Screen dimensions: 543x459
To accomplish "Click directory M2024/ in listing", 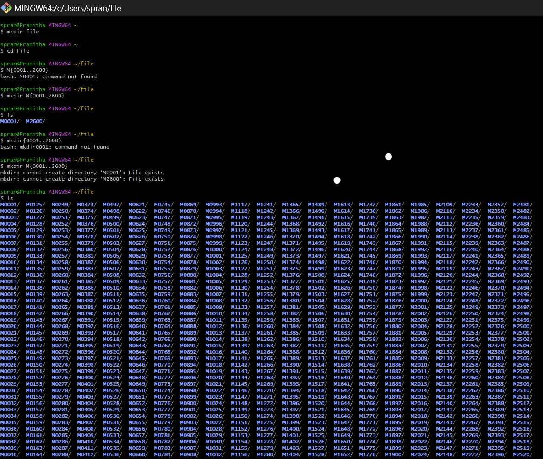I will (420, 454).
